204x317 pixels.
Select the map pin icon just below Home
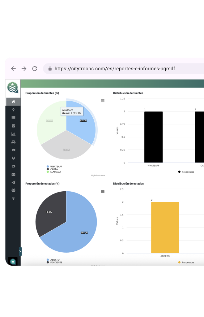[x=13, y=110]
